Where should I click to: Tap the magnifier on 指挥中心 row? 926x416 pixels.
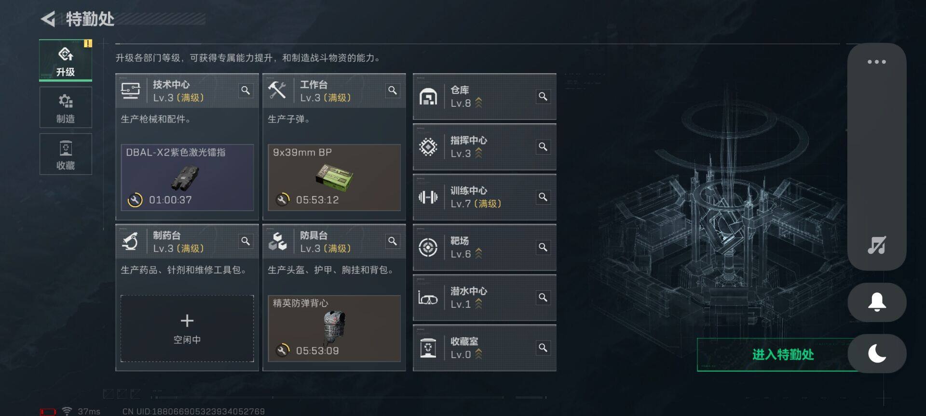point(543,147)
